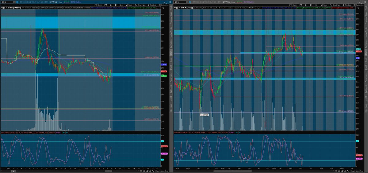Open Studies menu on right chart

(347, 5)
